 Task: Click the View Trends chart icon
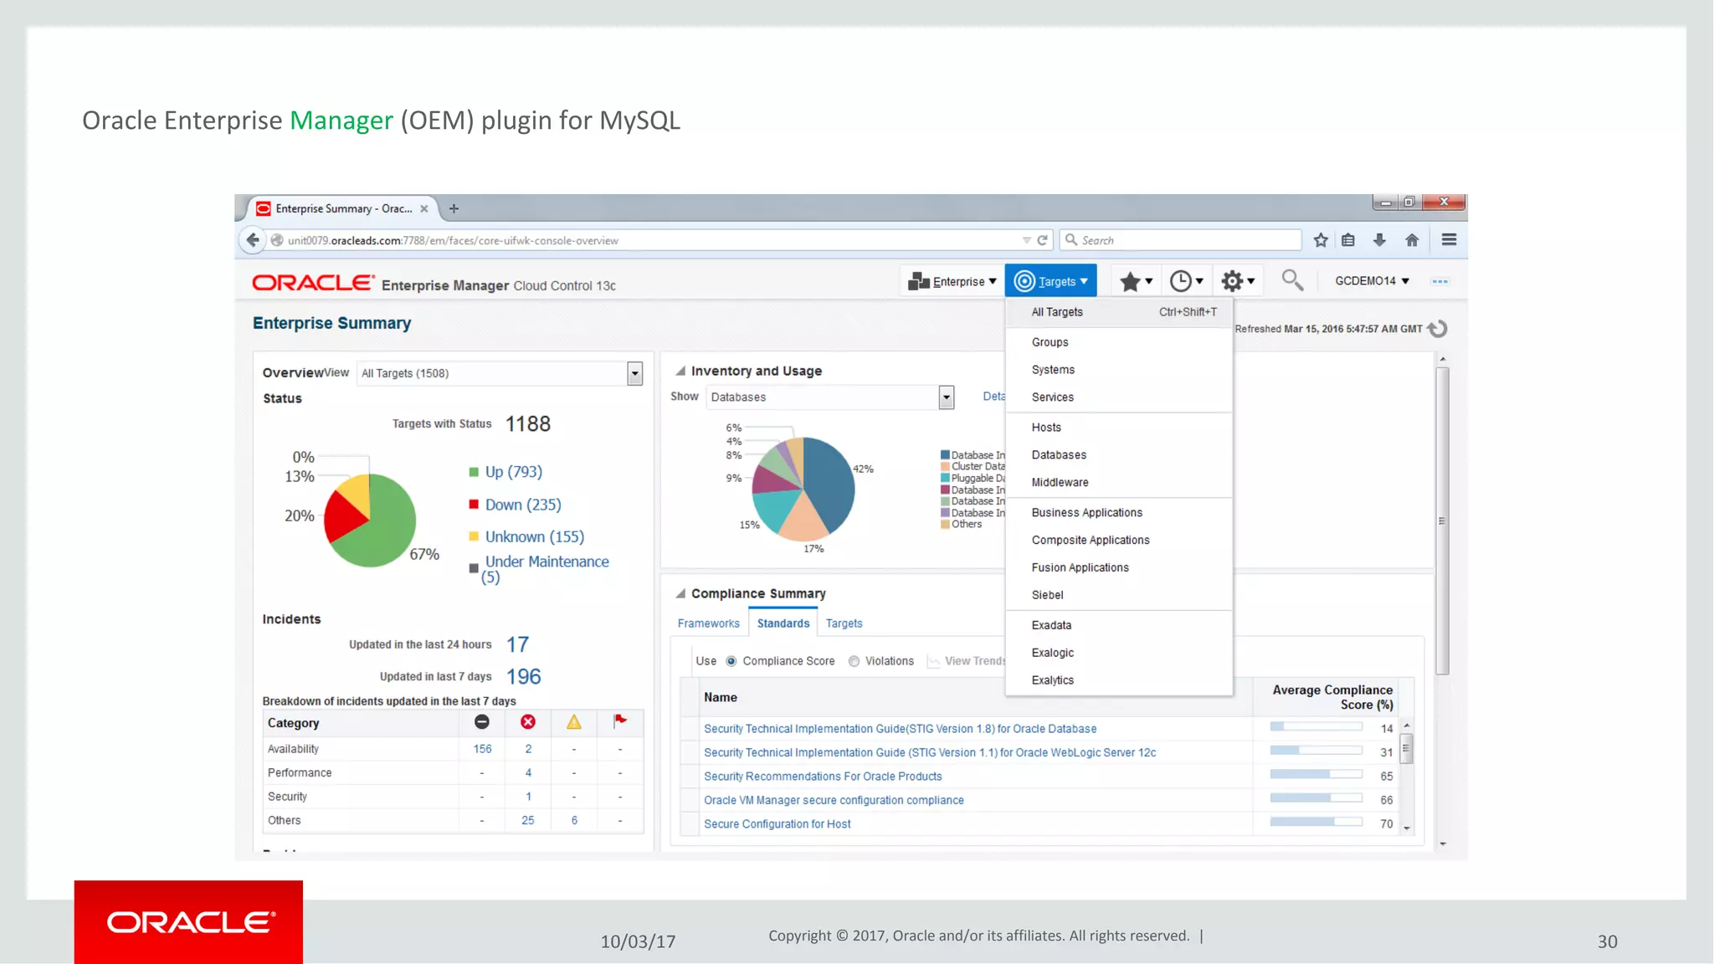[933, 662]
